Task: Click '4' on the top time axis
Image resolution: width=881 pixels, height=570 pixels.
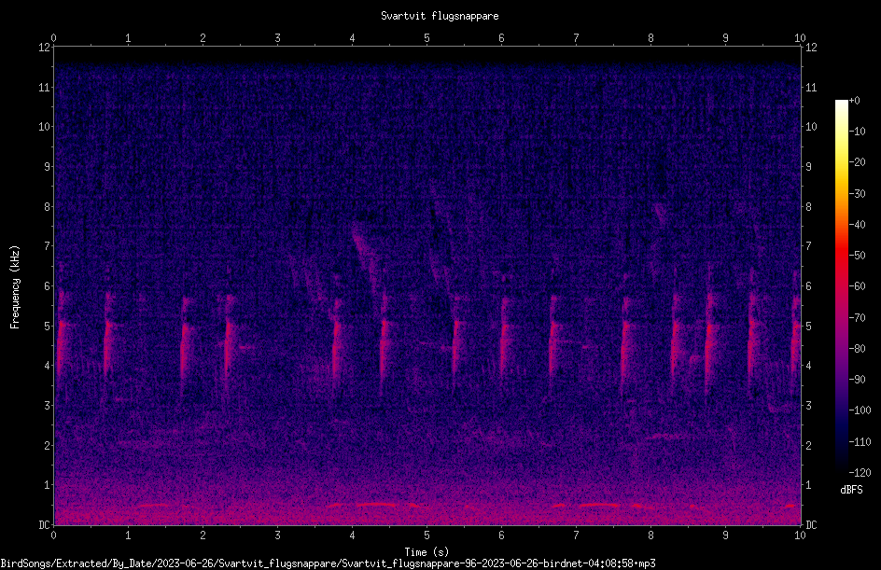Action: (352, 38)
